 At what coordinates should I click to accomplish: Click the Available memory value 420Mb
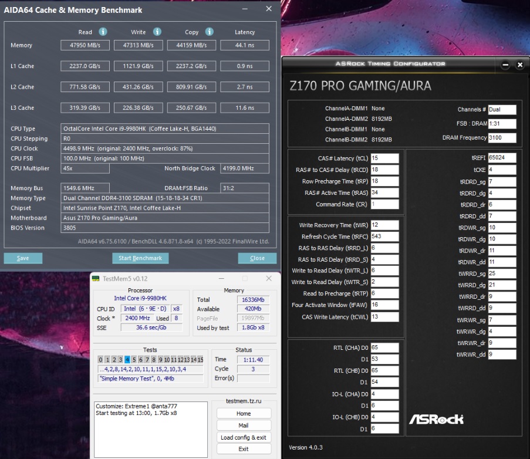click(253, 309)
